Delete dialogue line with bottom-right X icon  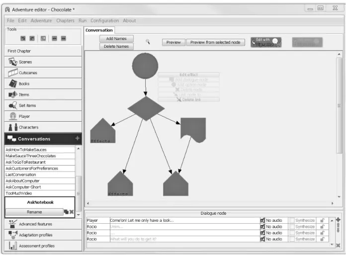coord(338,246)
